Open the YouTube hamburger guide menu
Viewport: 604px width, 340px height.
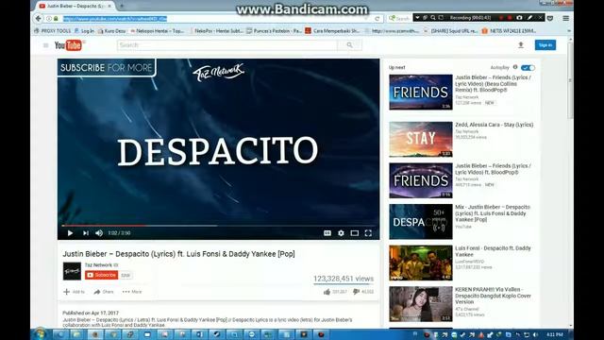click(46, 45)
